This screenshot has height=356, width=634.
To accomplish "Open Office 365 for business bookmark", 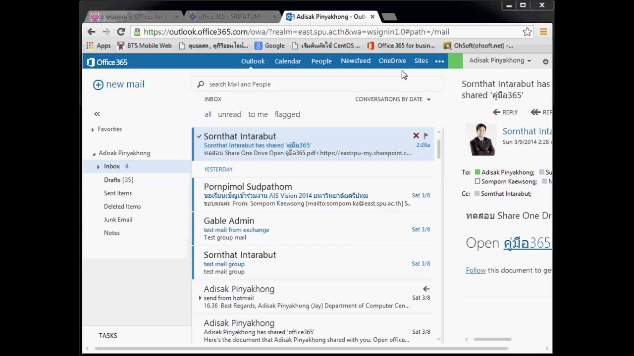I will (x=401, y=45).
